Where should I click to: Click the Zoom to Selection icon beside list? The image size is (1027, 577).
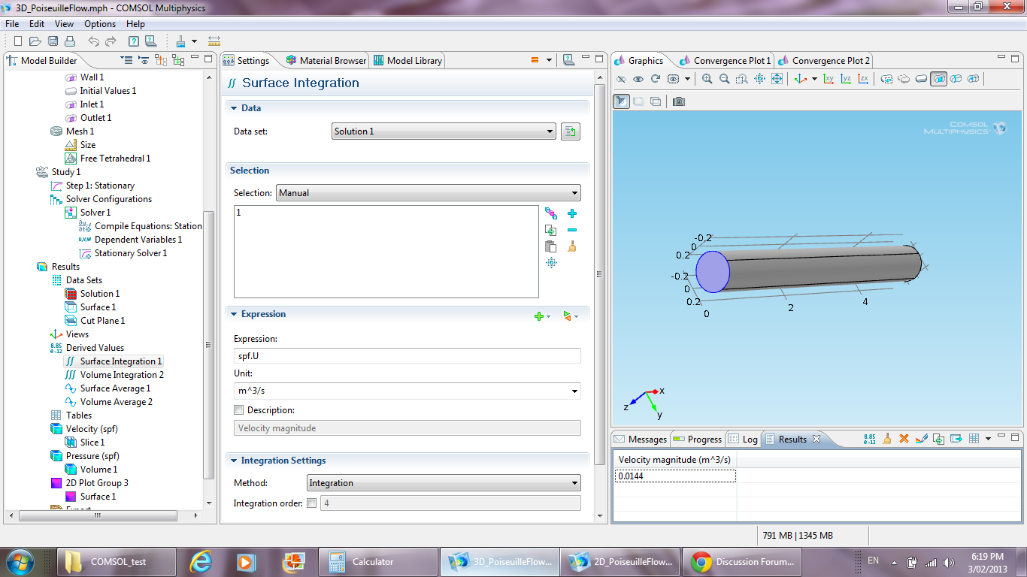(551, 262)
